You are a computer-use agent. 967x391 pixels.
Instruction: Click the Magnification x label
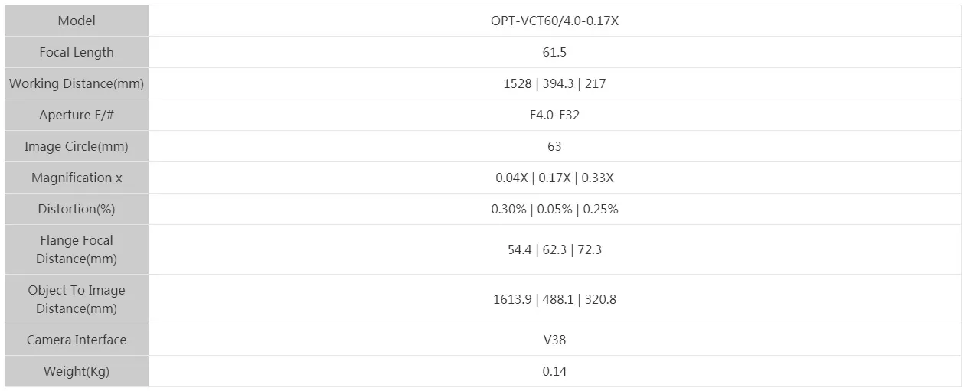point(77,178)
